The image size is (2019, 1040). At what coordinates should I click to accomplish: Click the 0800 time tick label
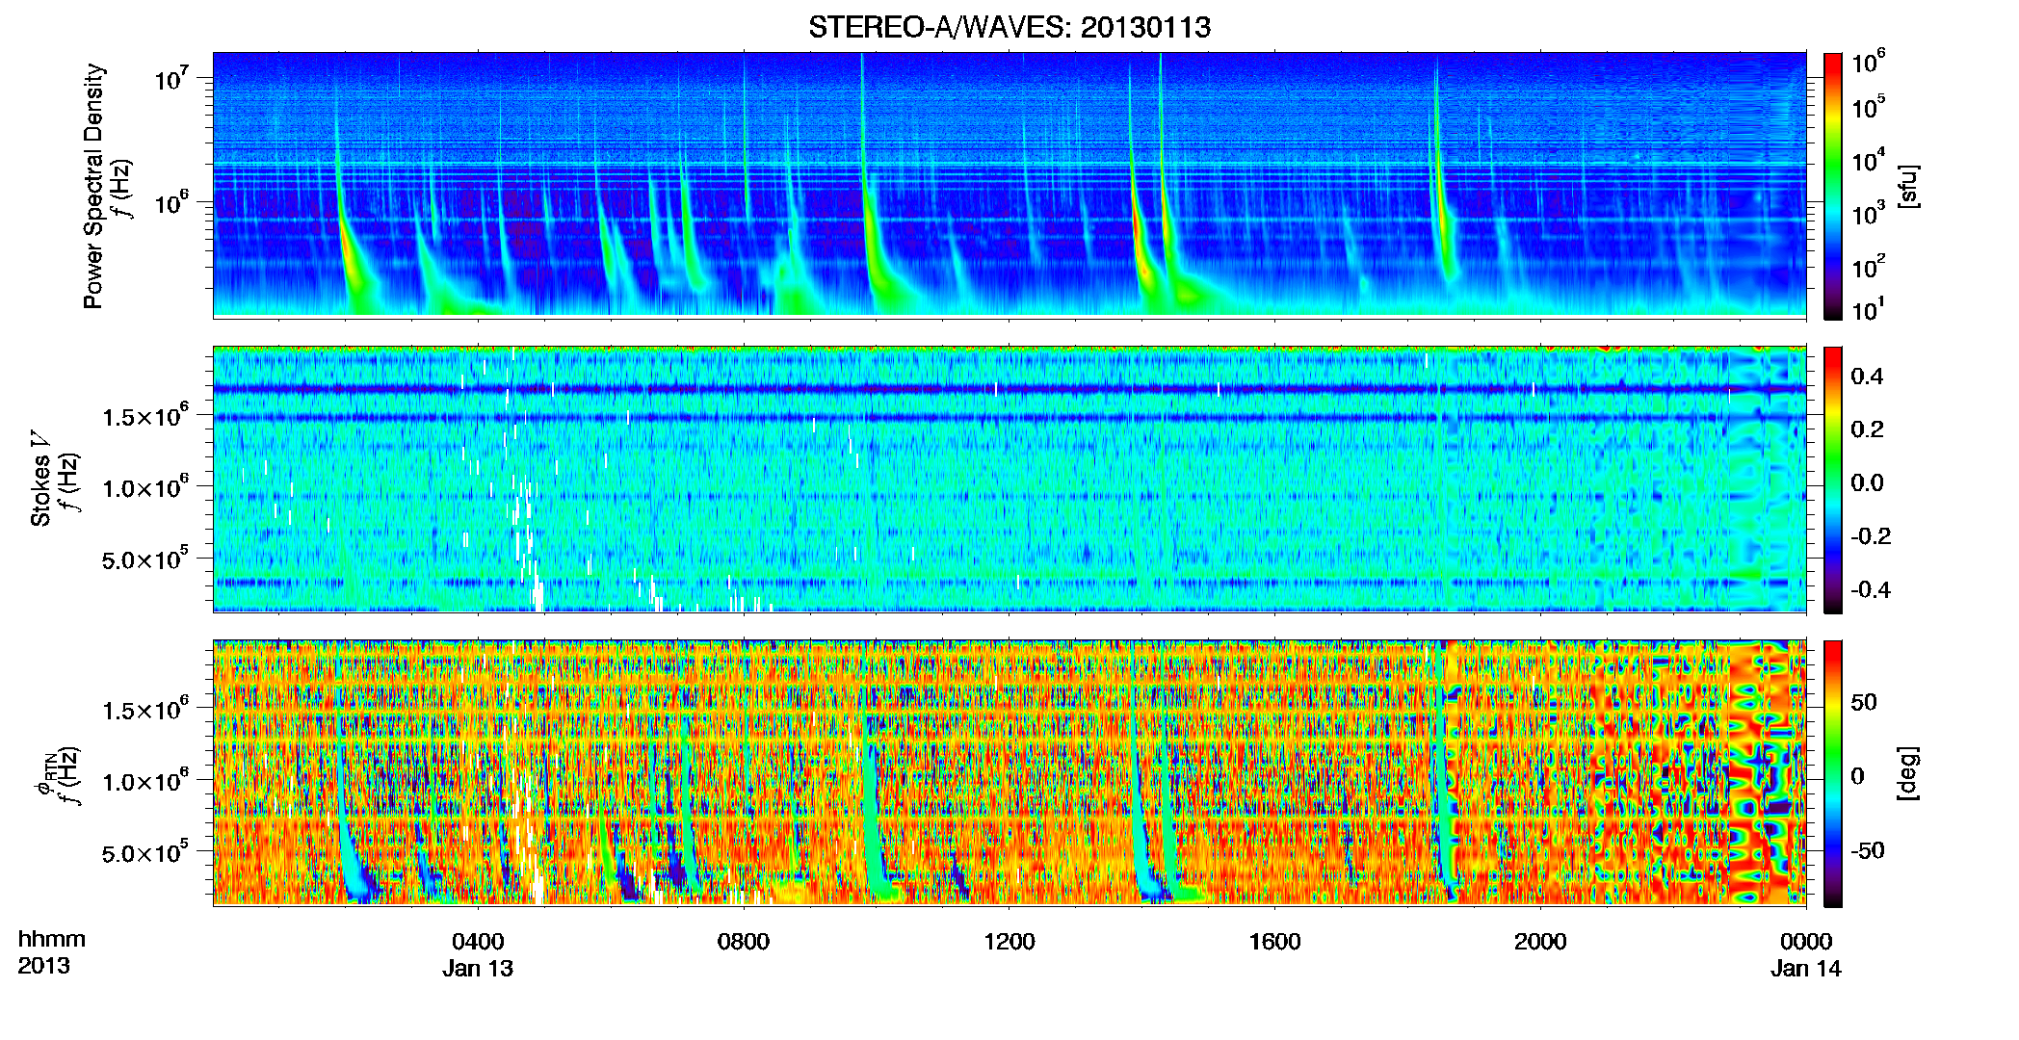coord(744,941)
